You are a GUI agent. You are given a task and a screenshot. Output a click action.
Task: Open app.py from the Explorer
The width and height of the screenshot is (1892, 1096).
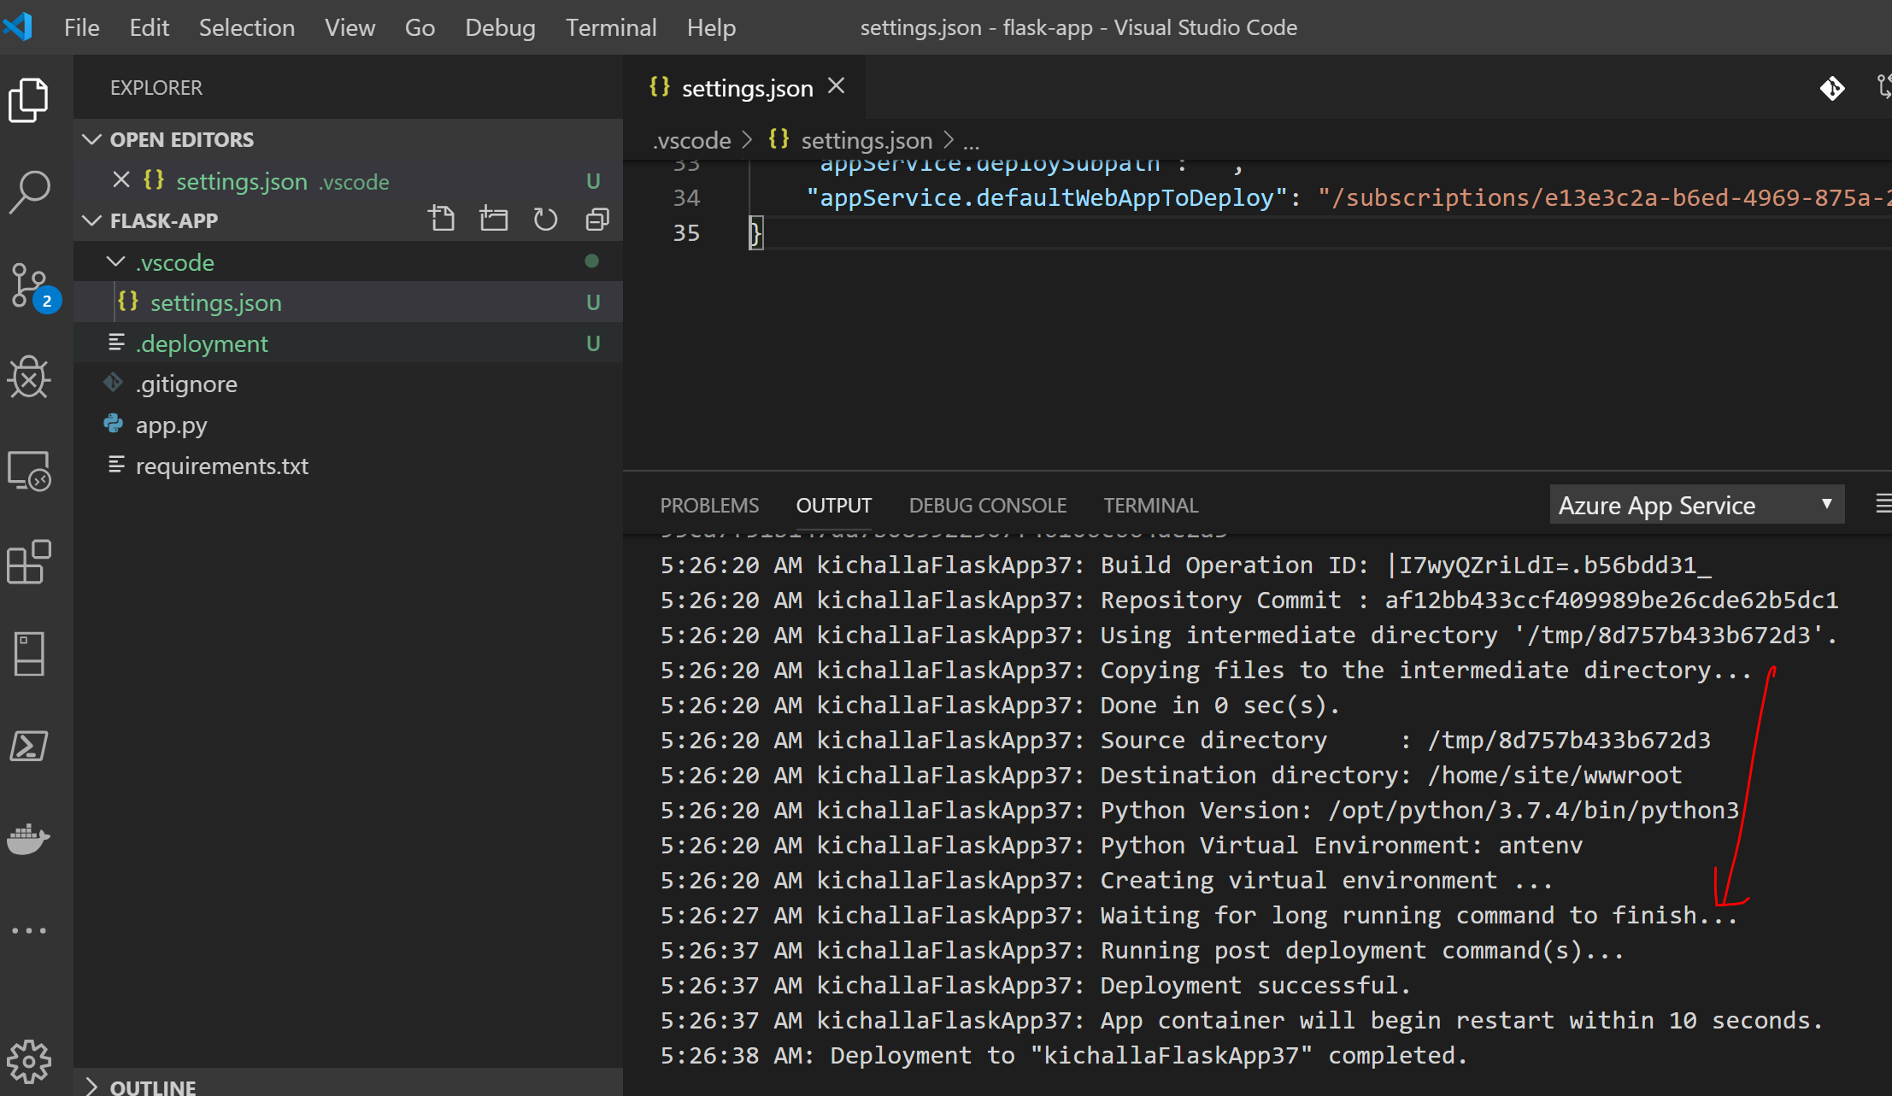pos(171,425)
